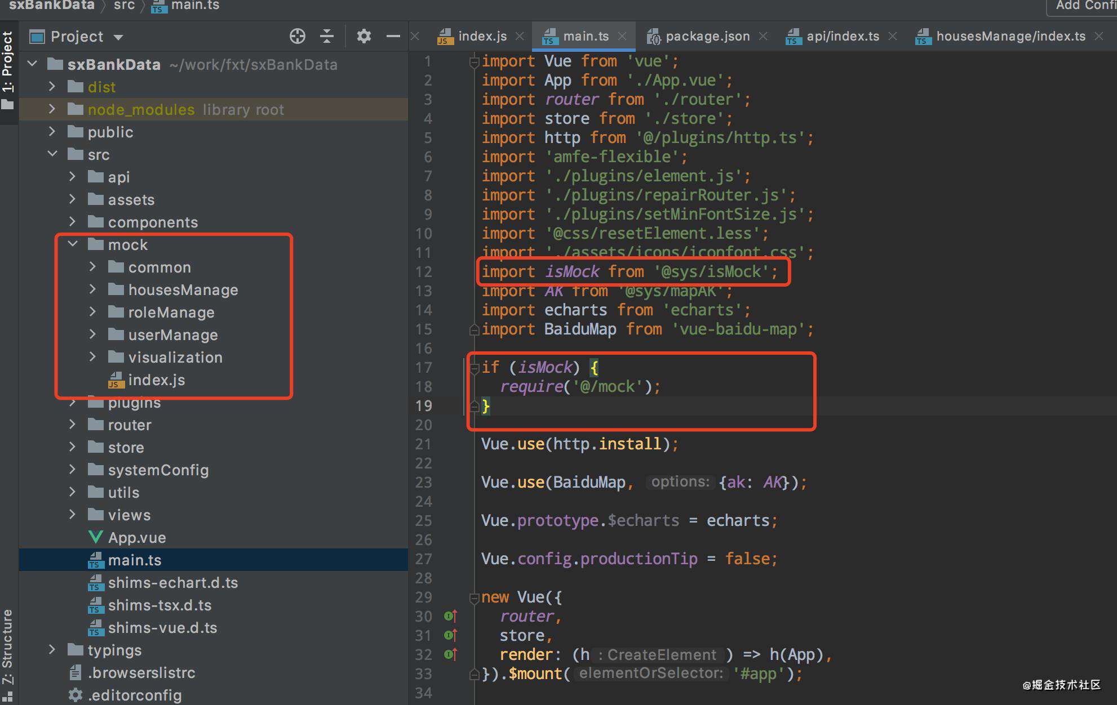Expand the store folder

[73, 447]
